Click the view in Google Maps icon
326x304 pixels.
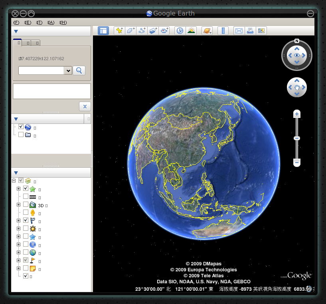(x=261, y=31)
